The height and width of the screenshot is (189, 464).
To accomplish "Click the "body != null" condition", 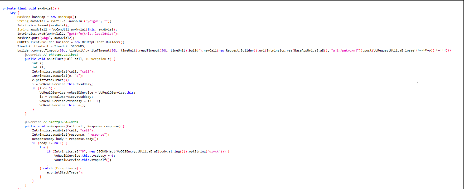I will (51, 143).
